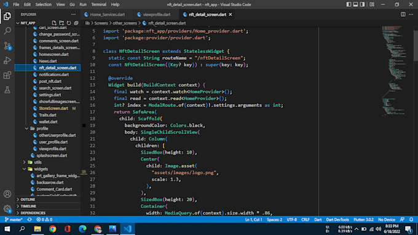This screenshot has height=235, width=418.
Task: Open the Search view in activity bar
Action: click(x=7, y=31)
